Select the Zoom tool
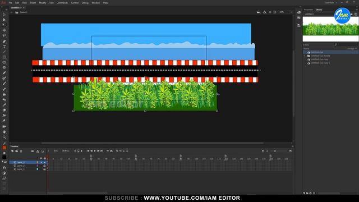This screenshot has height=202, width=359. coord(4,137)
